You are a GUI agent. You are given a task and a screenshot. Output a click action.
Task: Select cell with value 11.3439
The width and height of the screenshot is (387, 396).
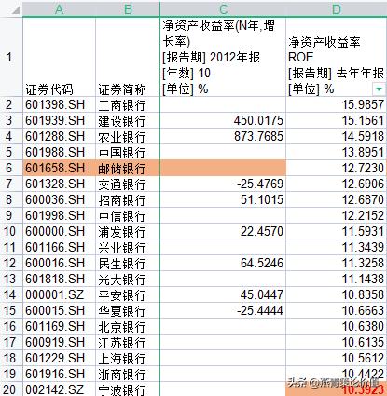click(337, 247)
